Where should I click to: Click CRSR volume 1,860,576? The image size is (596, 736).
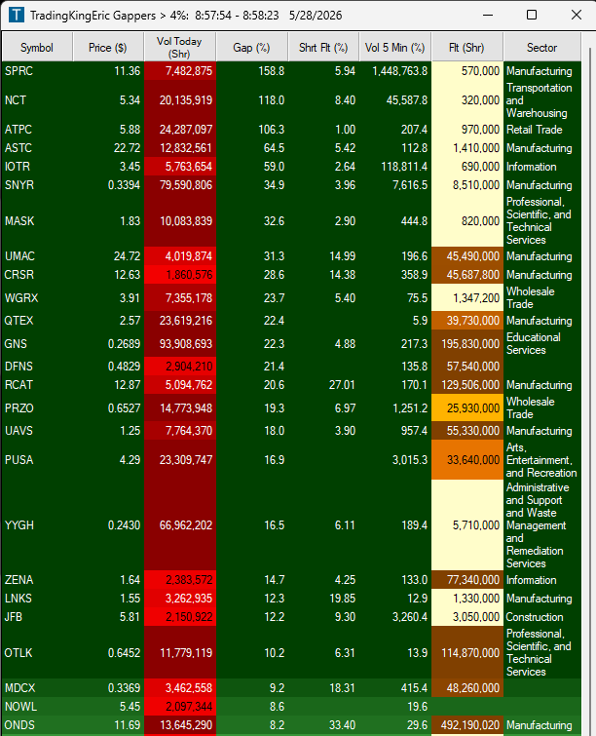point(180,275)
